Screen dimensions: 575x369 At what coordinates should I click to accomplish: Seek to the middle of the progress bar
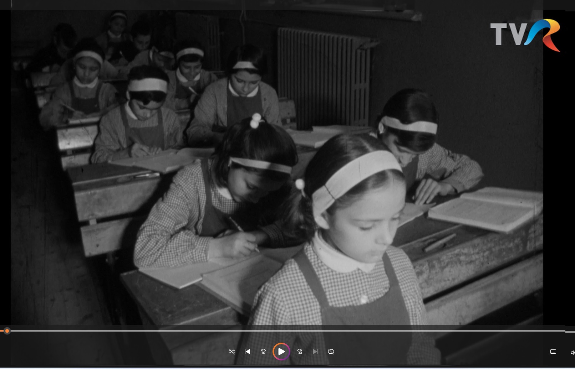click(285, 331)
